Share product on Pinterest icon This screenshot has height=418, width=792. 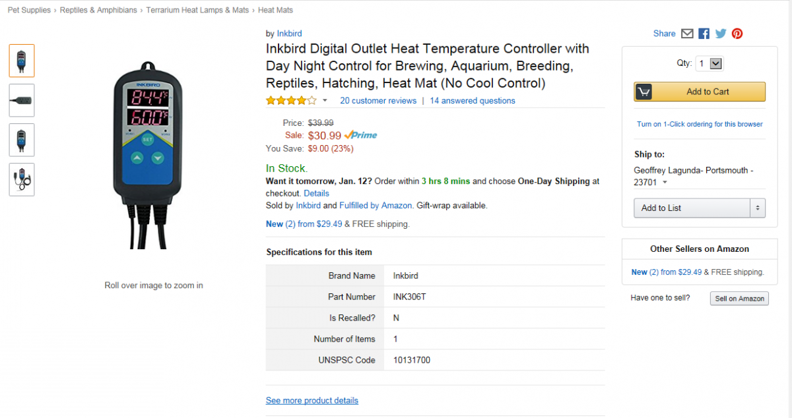[737, 34]
